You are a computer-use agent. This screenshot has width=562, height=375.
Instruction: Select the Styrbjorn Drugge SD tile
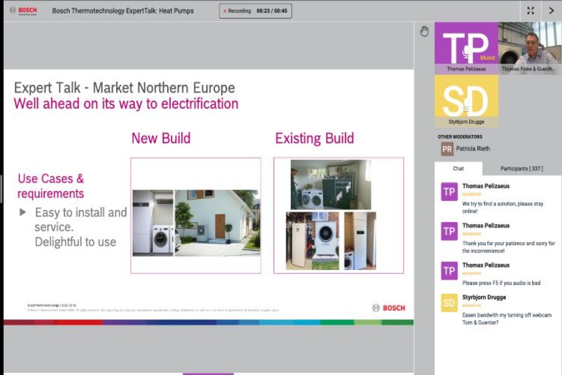coord(466,101)
